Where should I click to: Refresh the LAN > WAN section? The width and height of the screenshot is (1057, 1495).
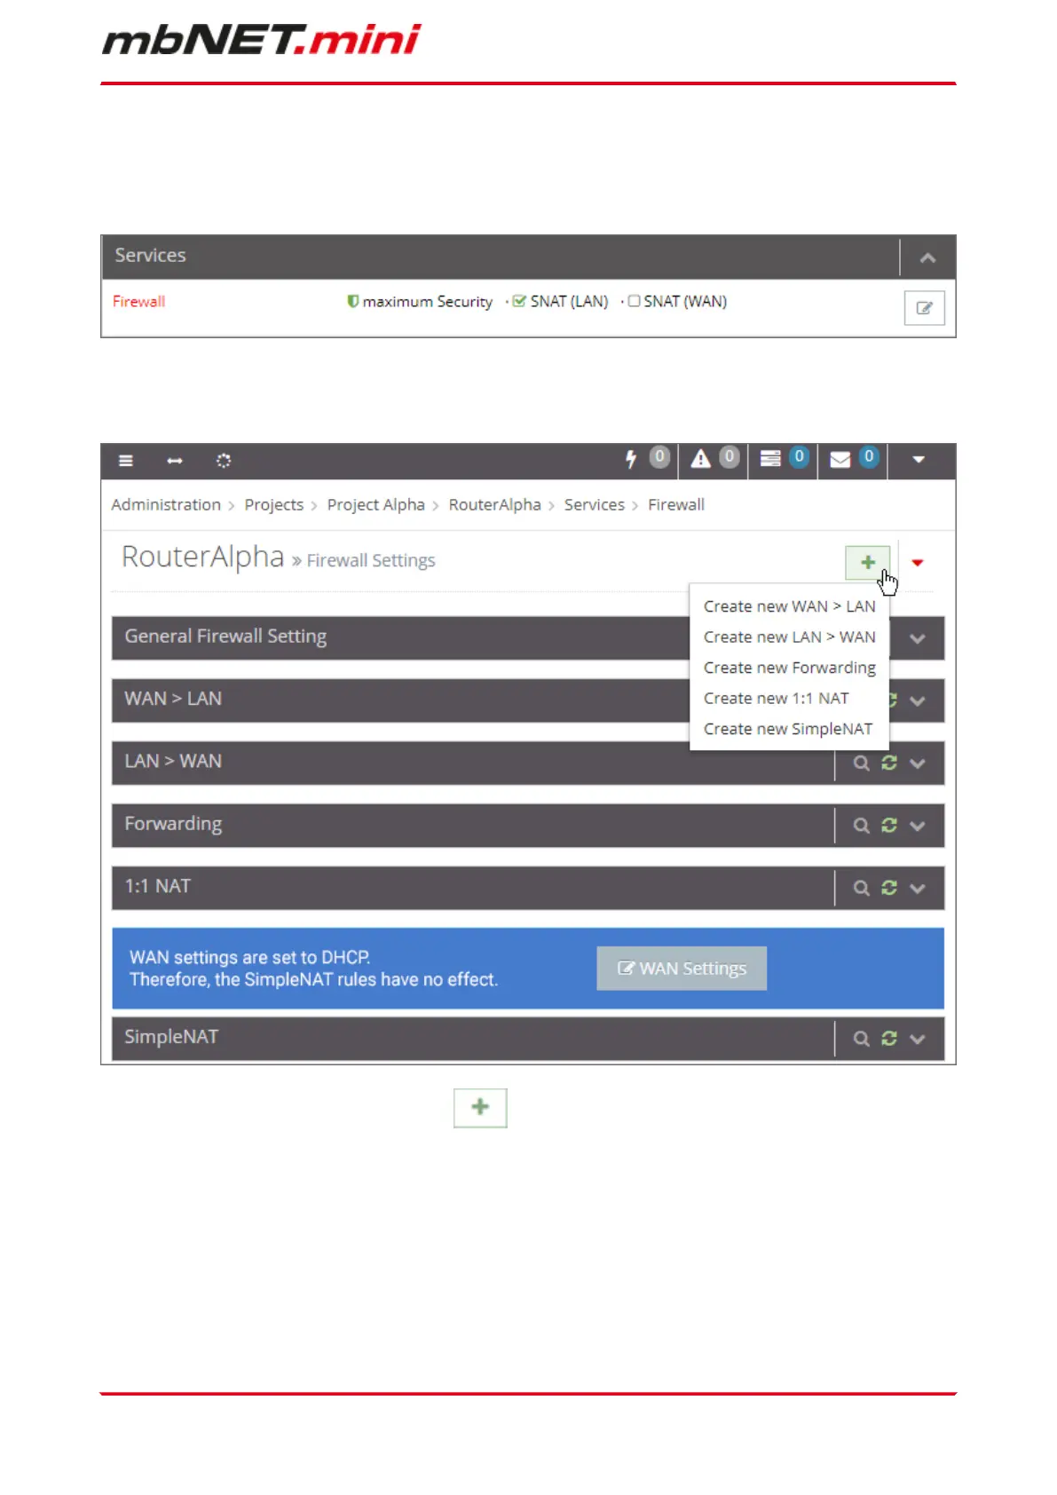(x=889, y=763)
